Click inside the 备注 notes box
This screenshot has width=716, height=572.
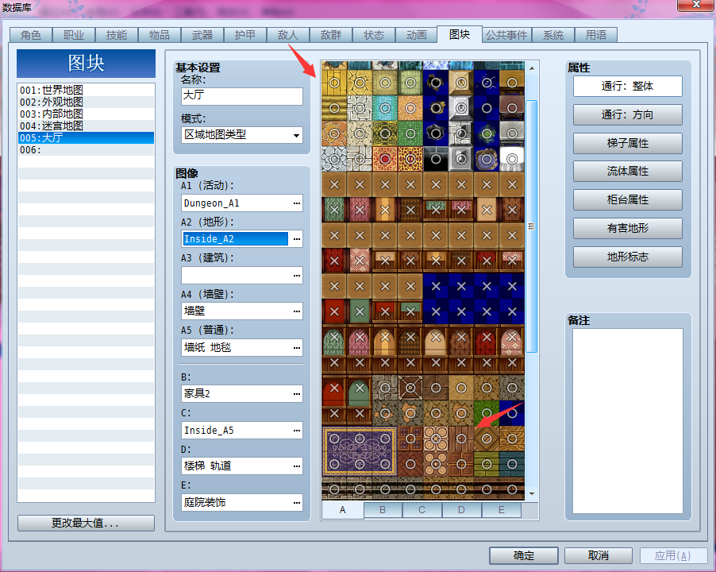[x=627, y=421]
